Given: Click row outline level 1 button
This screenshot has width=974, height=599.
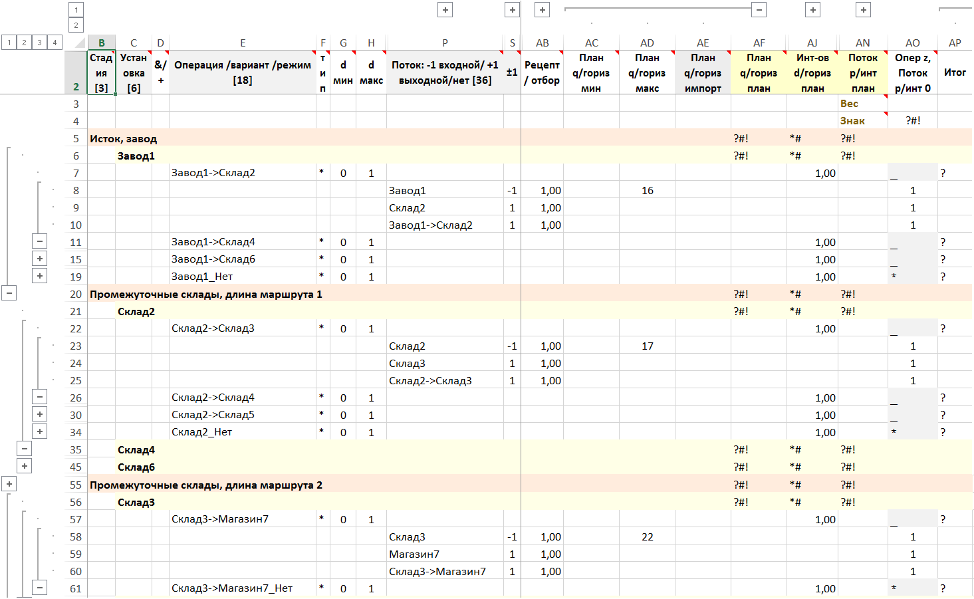Looking at the screenshot, I should (x=9, y=43).
